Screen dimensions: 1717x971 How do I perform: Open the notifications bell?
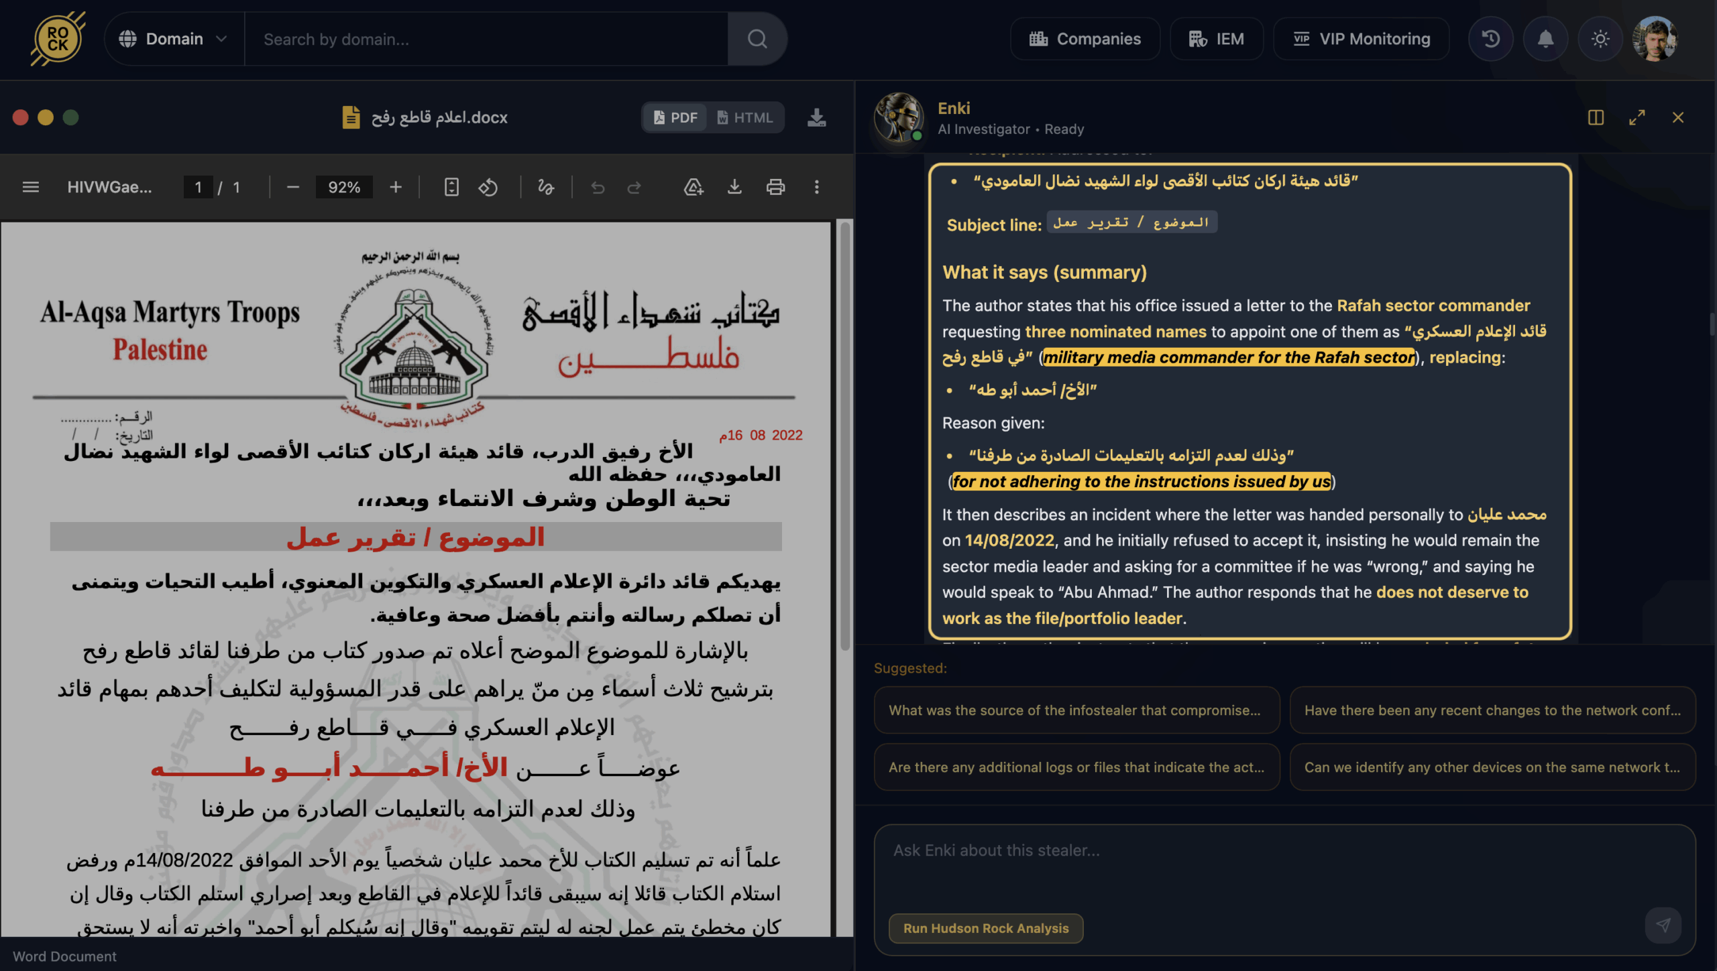click(1546, 38)
